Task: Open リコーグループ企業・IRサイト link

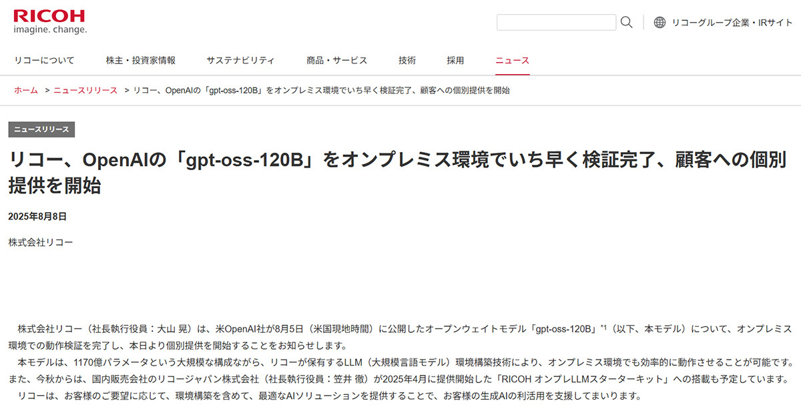Action: (x=732, y=22)
